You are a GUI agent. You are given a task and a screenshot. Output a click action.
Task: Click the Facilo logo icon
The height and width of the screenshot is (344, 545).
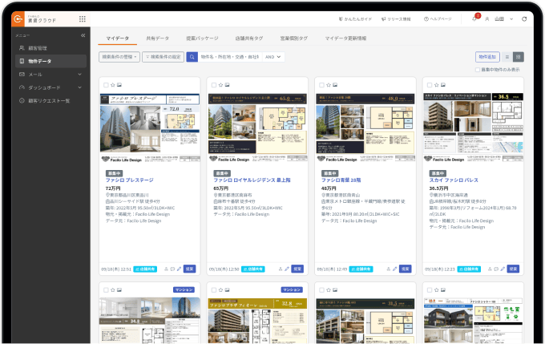coord(18,18)
